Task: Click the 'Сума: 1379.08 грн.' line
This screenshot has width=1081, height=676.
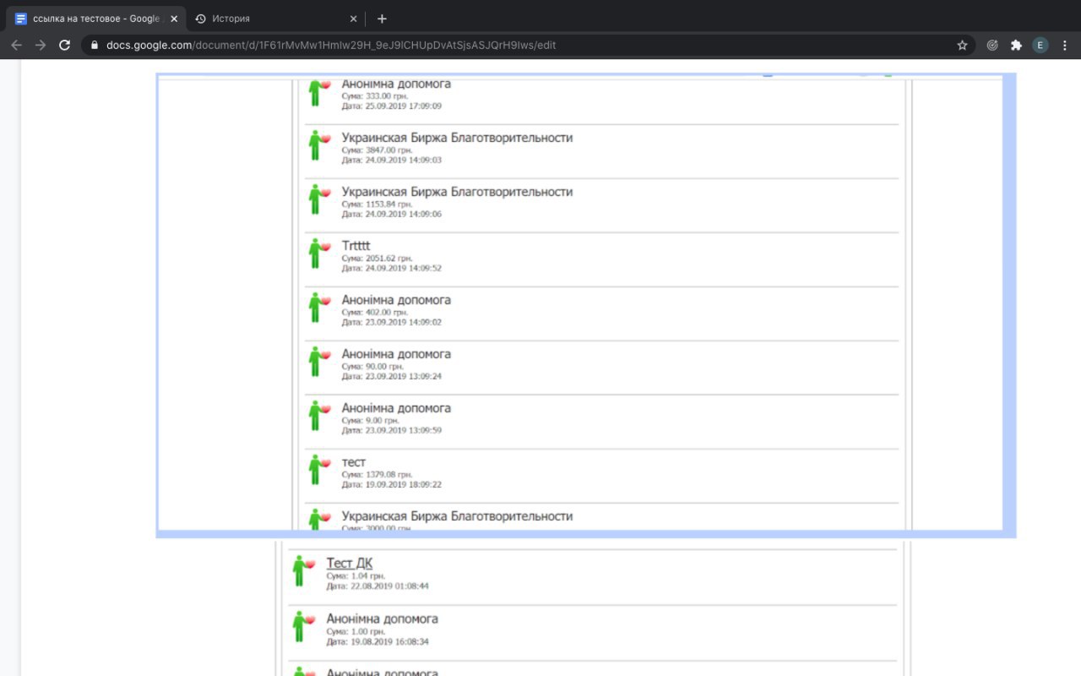Action: [378, 475]
